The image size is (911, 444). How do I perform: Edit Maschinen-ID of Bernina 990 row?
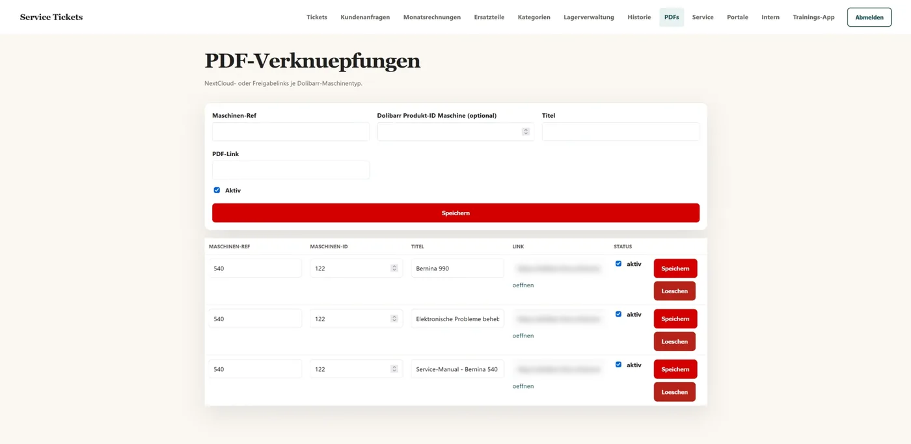tap(356, 268)
